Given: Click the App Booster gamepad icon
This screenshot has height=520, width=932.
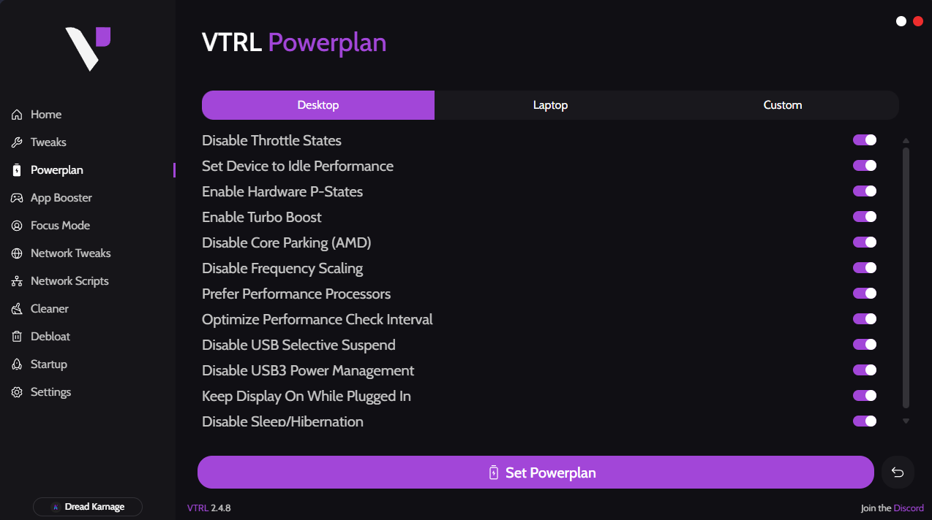Looking at the screenshot, I should point(17,198).
